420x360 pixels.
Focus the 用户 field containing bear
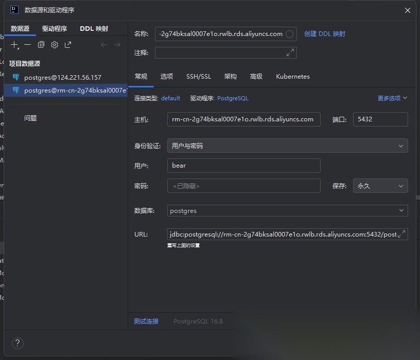point(244,166)
